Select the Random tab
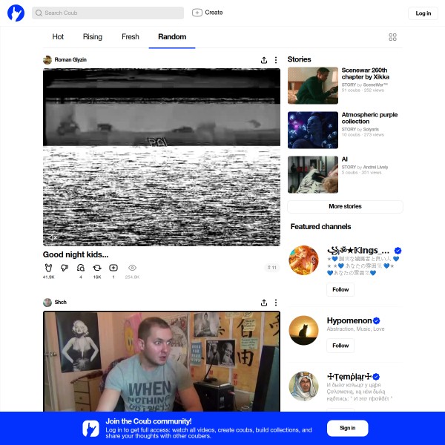 tap(172, 37)
